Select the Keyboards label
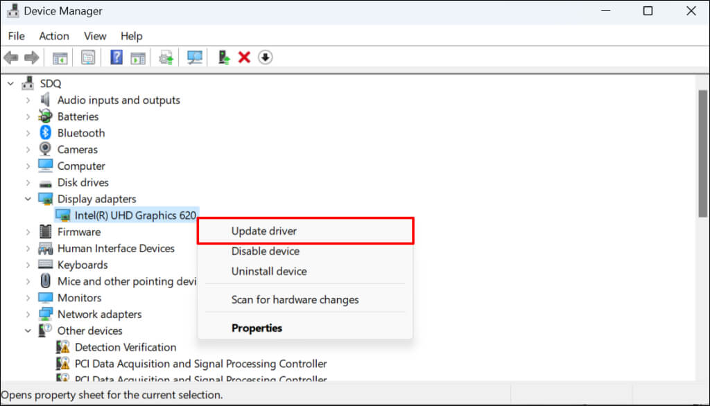The image size is (710, 406). (83, 265)
